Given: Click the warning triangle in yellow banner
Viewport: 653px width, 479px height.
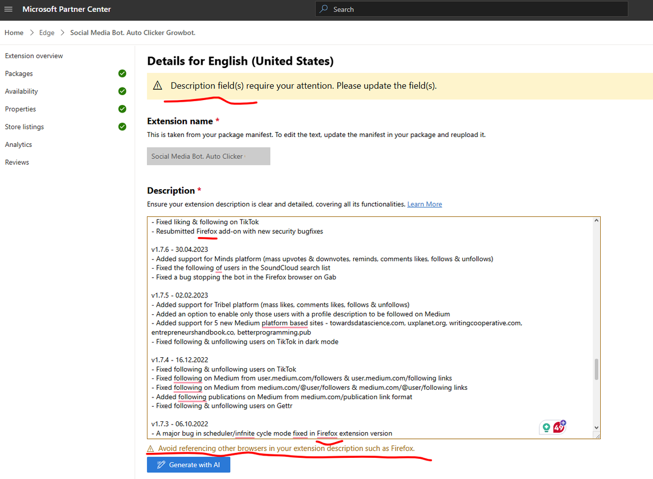Looking at the screenshot, I should 158,85.
